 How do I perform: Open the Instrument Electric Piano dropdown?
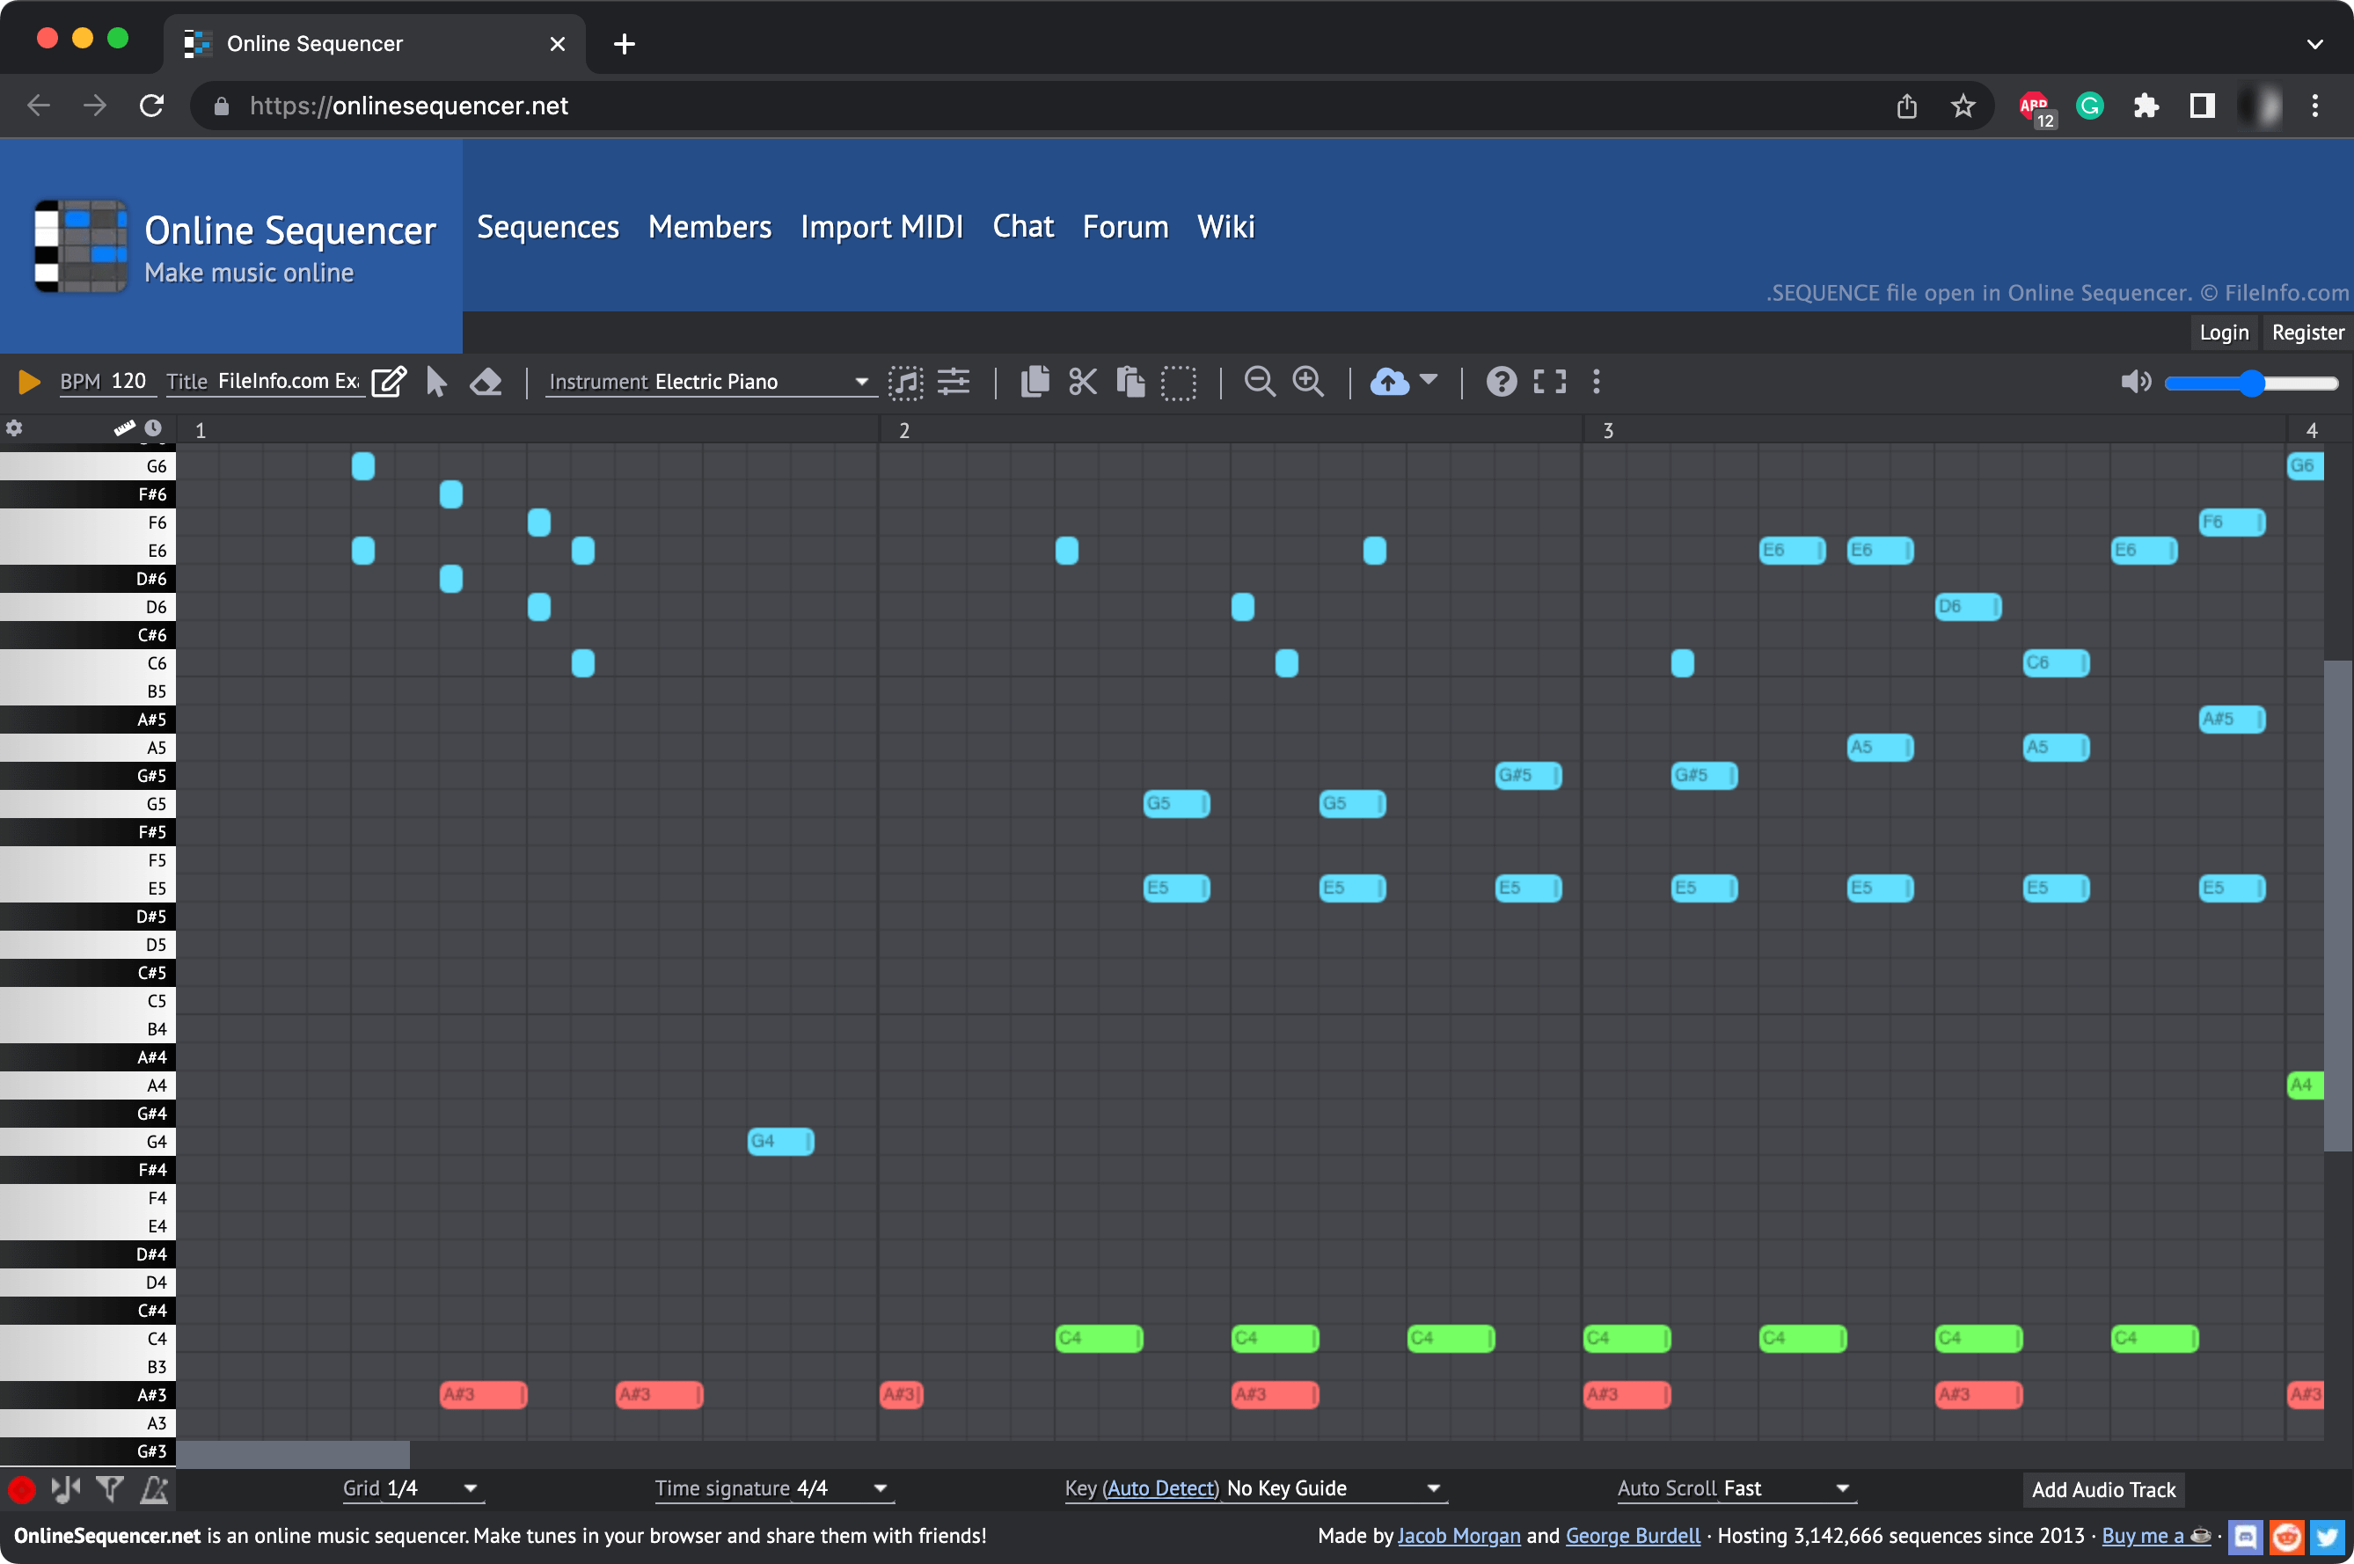pyautogui.click(x=710, y=382)
